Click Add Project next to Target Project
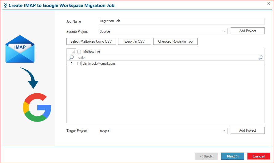Screen dimensions: 274x163 point(248,130)
